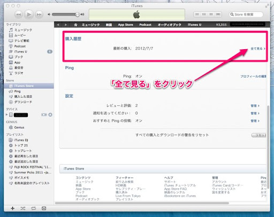Screen dimensions: 274x217
Task: Open iTunes DJ playlist
Action: (21, 140)
